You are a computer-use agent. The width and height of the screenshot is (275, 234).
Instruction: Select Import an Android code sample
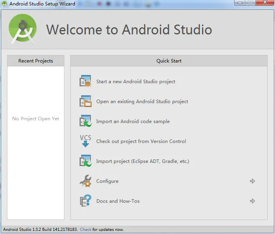click(x=133, y=121)
